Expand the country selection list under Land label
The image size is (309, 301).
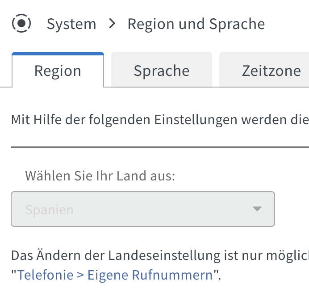coord(143,209)
